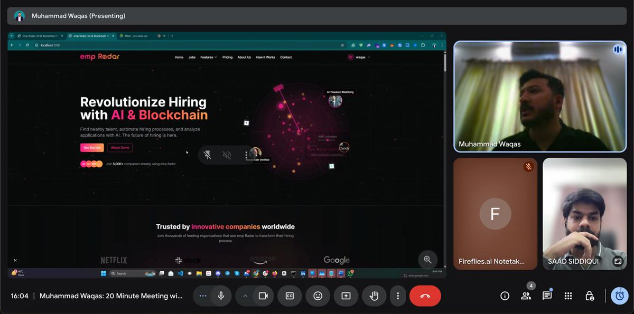This screenshot has height=314, width=634.
Task: Select the Fireflies.ai Notetaker tile
Action: tap(496, 214)
